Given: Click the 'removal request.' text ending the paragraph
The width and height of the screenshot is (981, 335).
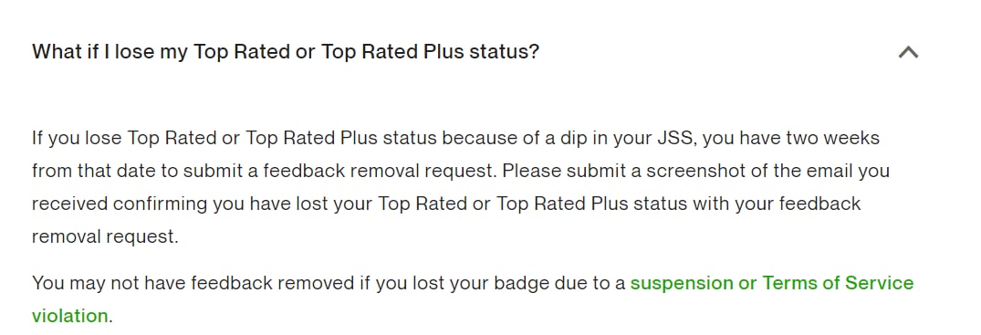Looking at the screenshot, I should 105,237.
